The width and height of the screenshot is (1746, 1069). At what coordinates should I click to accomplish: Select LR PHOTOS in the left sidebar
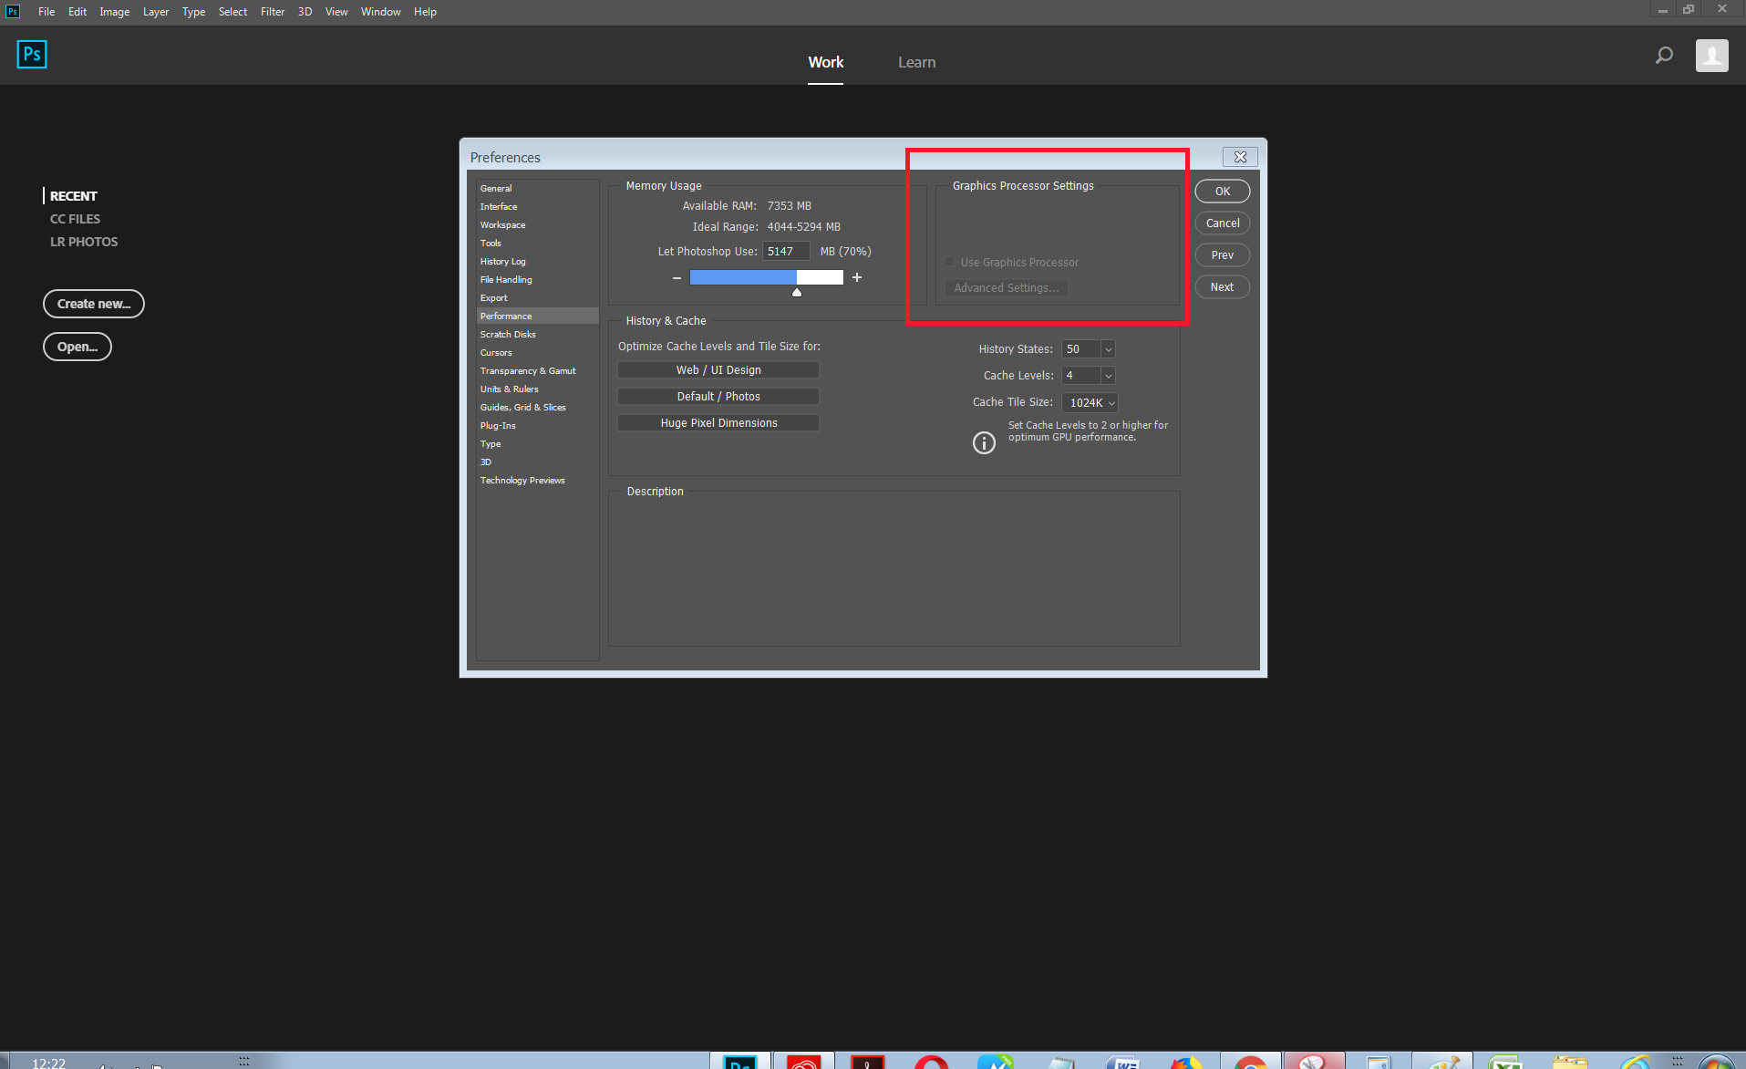click(x=84, y=242)
